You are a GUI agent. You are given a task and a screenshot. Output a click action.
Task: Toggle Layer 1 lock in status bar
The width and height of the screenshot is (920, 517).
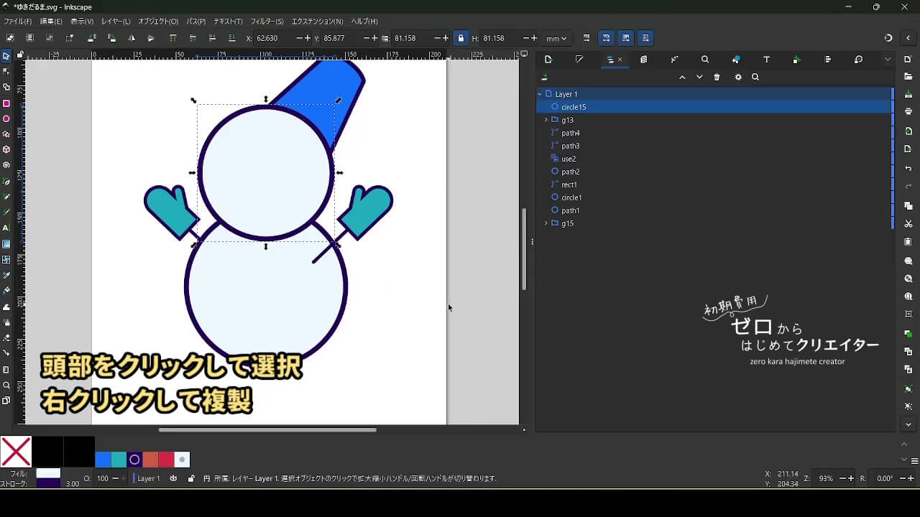190,478
